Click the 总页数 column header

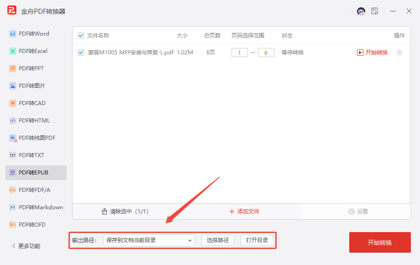[212, 36]
